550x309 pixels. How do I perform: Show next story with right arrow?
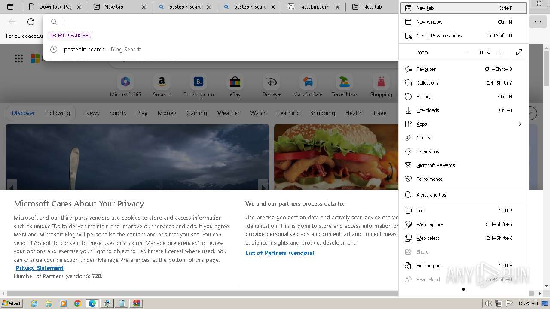[263, 185]
